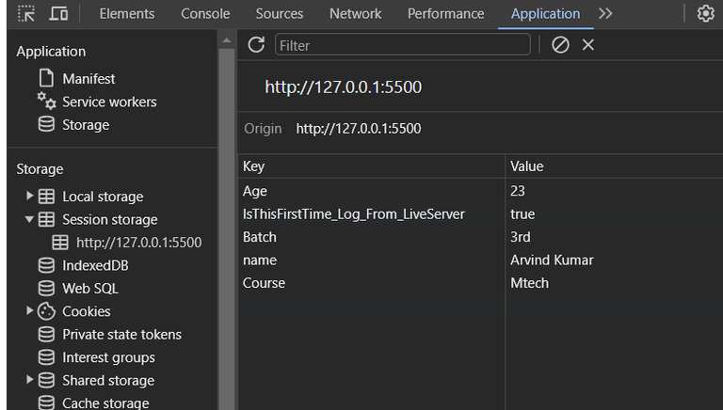Collapse the Session storage tree
723x410 pixels.
[30, 219]
